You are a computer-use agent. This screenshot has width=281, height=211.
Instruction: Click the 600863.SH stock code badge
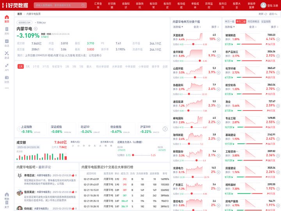pyautogui.click(x=25, y=23)
